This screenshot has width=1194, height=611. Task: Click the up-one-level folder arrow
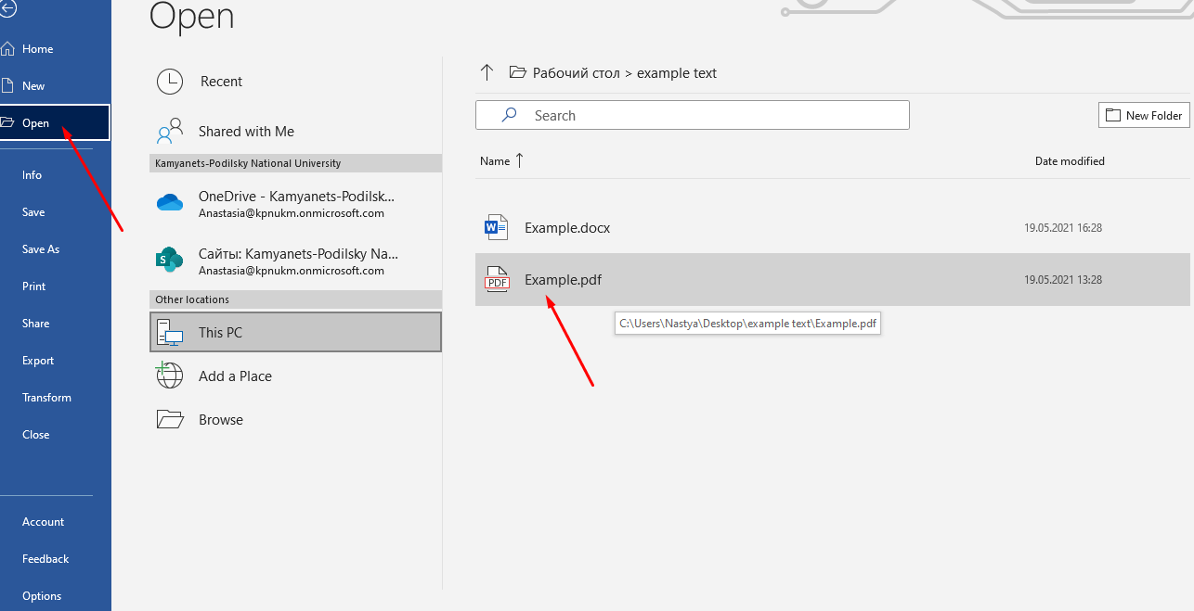click(487, 72)
